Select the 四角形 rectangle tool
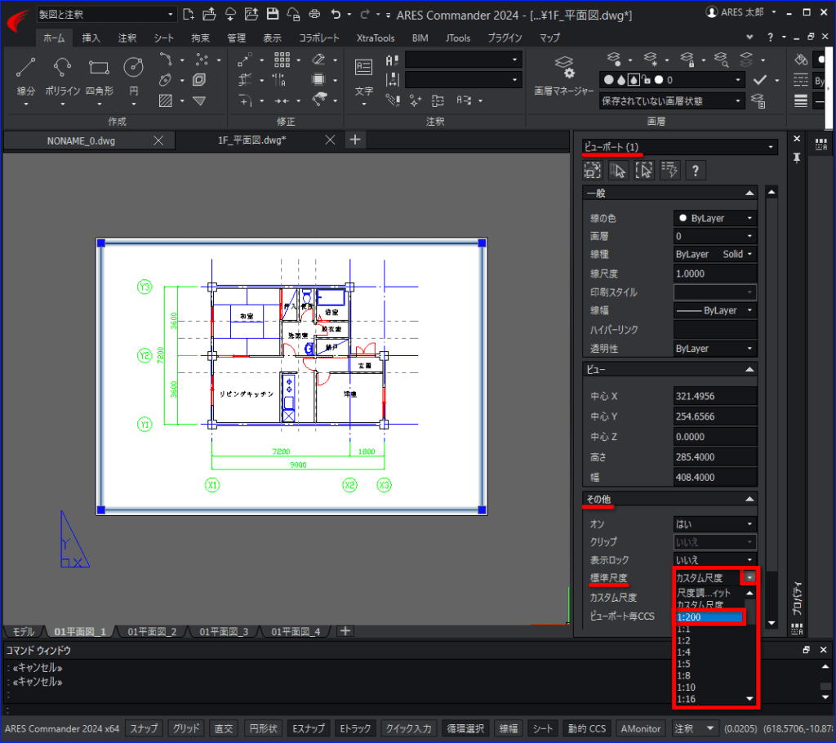 coord(99,78)
